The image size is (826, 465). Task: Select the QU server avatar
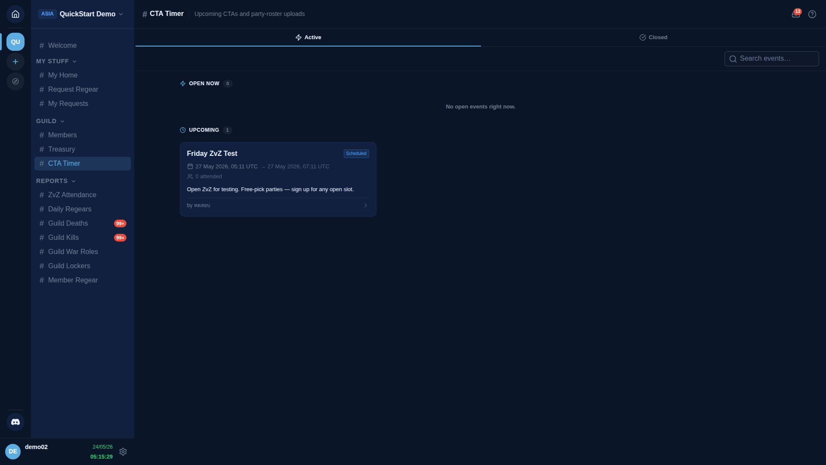15,42
